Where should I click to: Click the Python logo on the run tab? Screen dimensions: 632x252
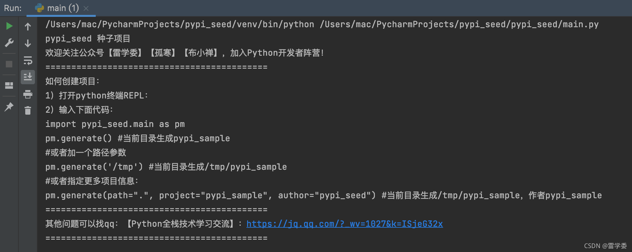(39, 8)
